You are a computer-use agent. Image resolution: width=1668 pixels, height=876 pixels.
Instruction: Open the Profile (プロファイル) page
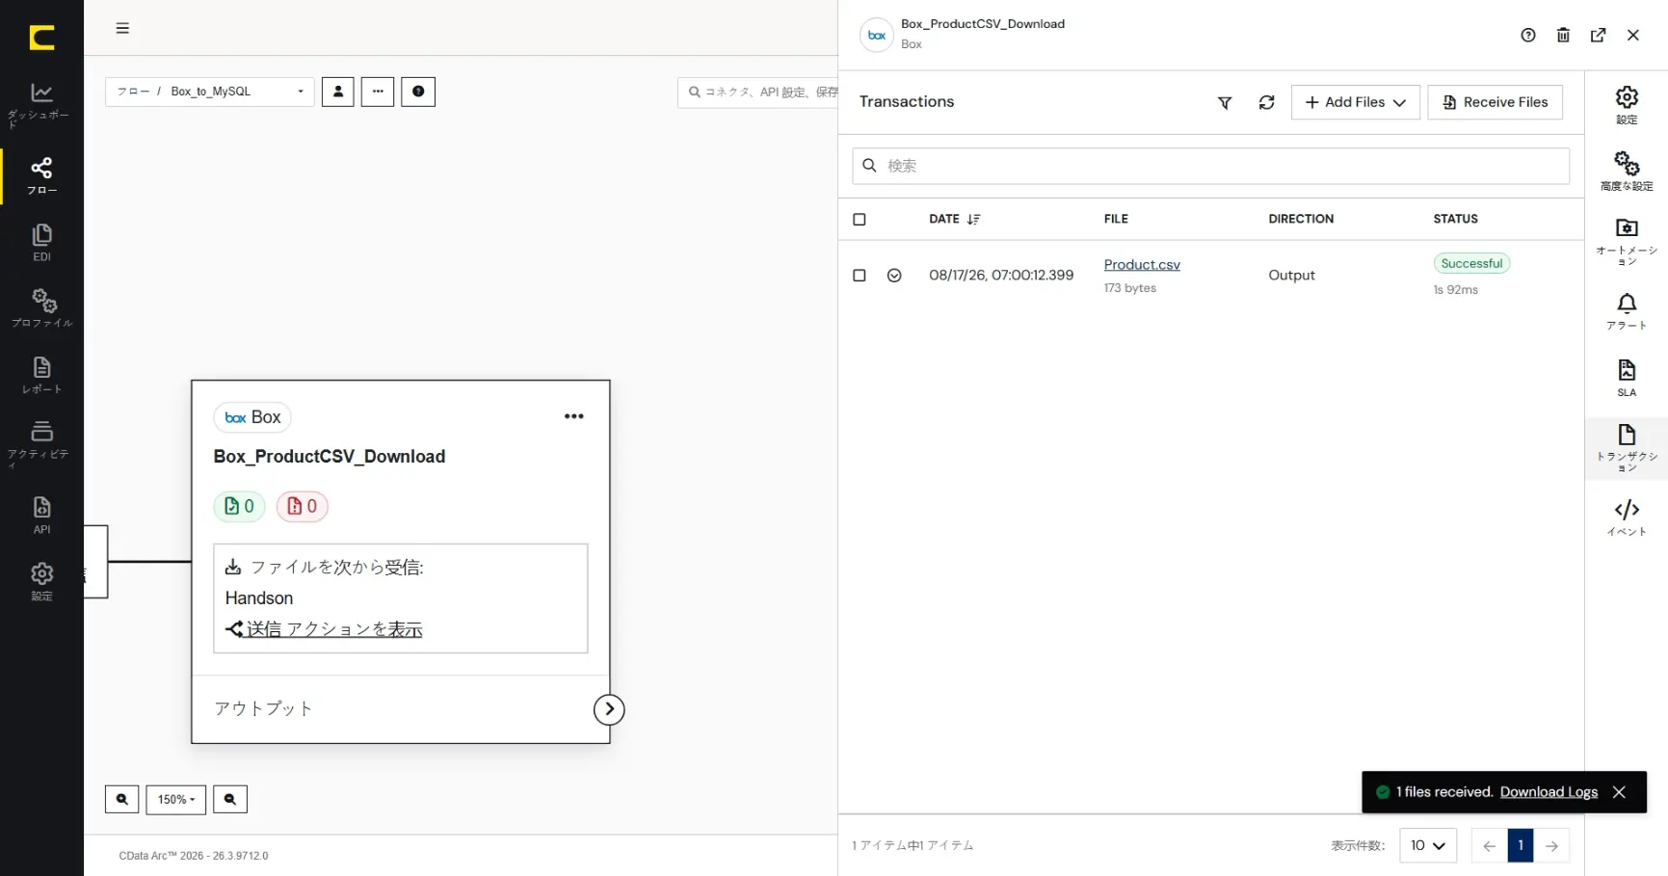tap(41, 307)
